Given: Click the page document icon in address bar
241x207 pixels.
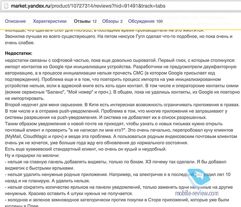Looking at the screenshot, I should click(x=6, y=6).
